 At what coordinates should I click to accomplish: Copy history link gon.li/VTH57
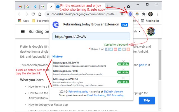[x=66, y=79]
